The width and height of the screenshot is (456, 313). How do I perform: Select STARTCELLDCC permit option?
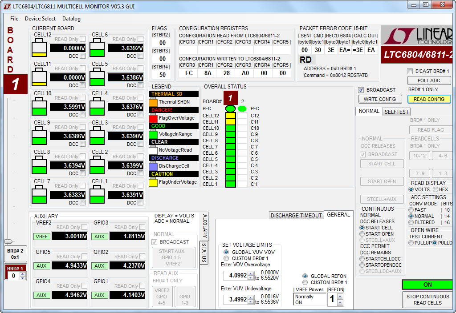[362, 259]
